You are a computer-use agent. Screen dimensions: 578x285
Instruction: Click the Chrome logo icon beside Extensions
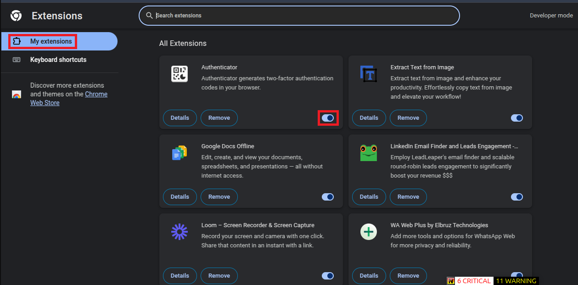point(16,16)
